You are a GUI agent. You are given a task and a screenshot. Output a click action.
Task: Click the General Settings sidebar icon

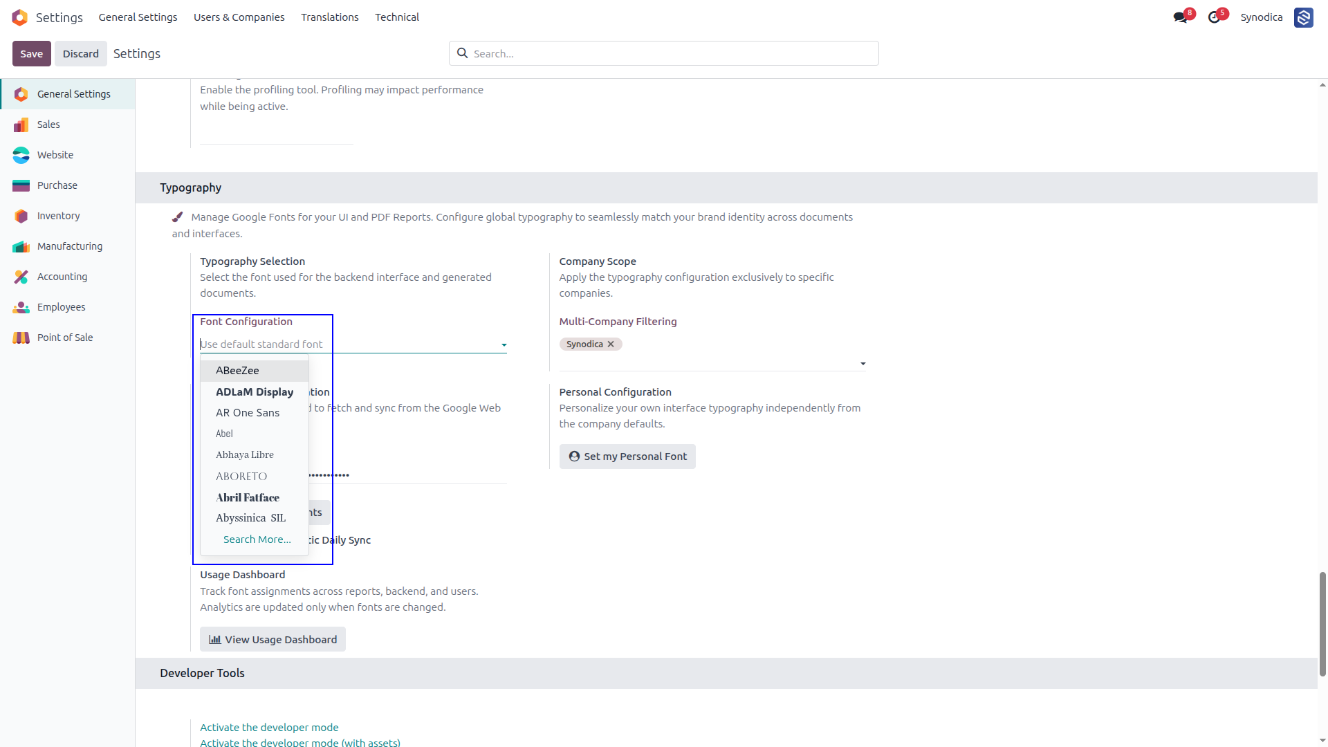coord(21,94)
